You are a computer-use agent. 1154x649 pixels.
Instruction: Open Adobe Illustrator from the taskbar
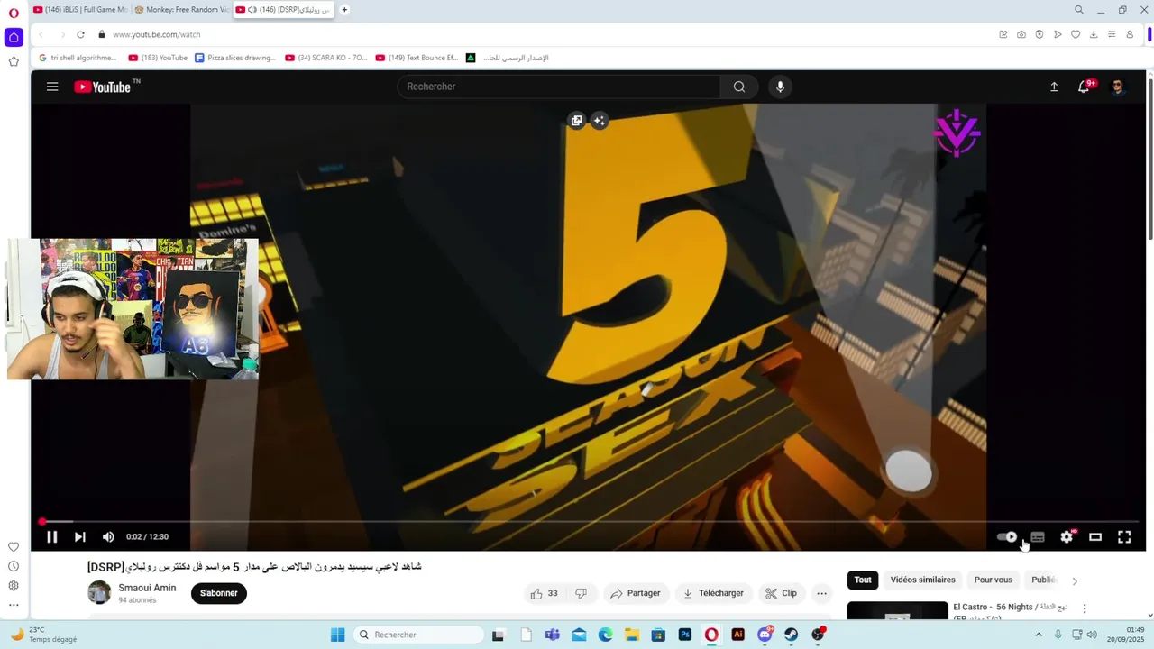[x=738, y=635]
